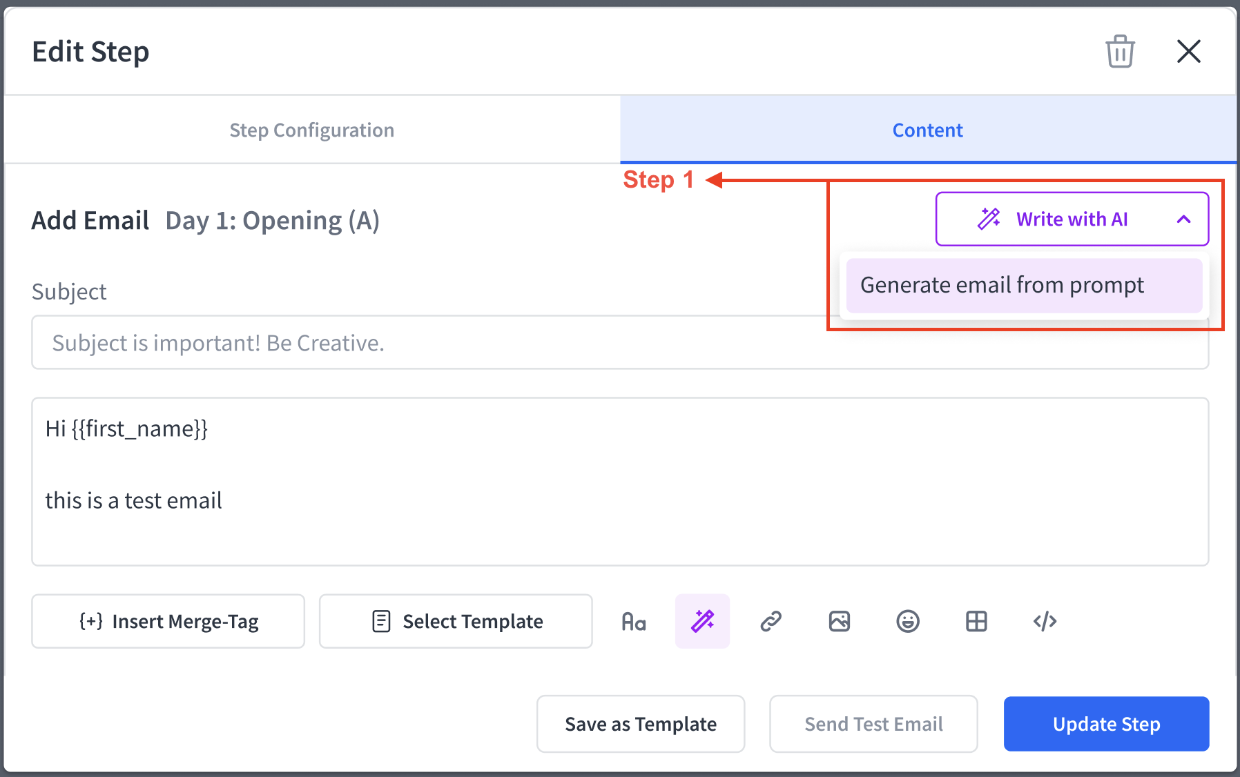Insert a hyperlink using the link icon

(771, 622)
